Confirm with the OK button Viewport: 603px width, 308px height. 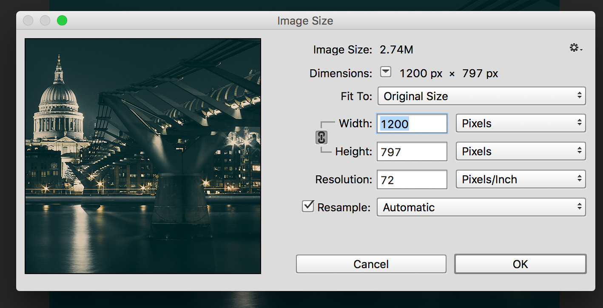(520, 264)
